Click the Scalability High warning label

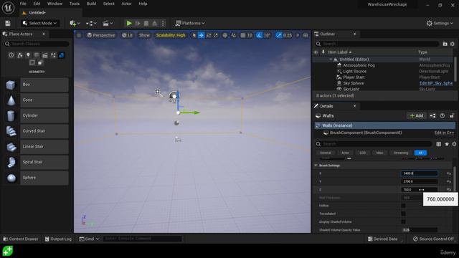click(x=171, y=35)
